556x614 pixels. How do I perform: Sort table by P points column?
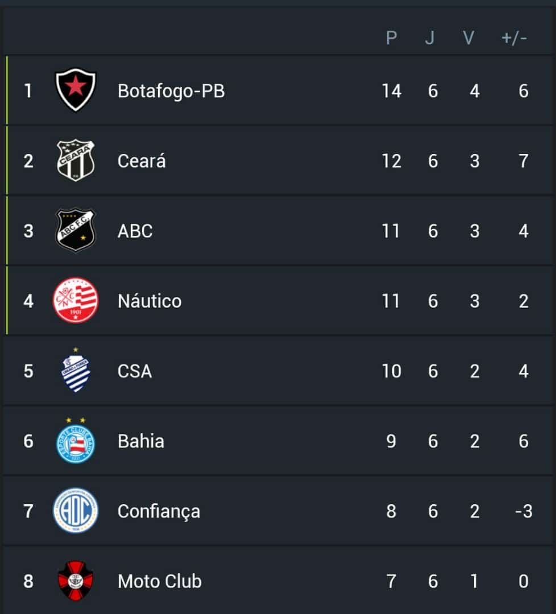[x=391, y=38]
